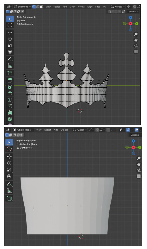The height and width of the screenshot is (249, 147).
Task: Open pivot point dropdown in Edit Mode header
Action: (x=129, y=7)
